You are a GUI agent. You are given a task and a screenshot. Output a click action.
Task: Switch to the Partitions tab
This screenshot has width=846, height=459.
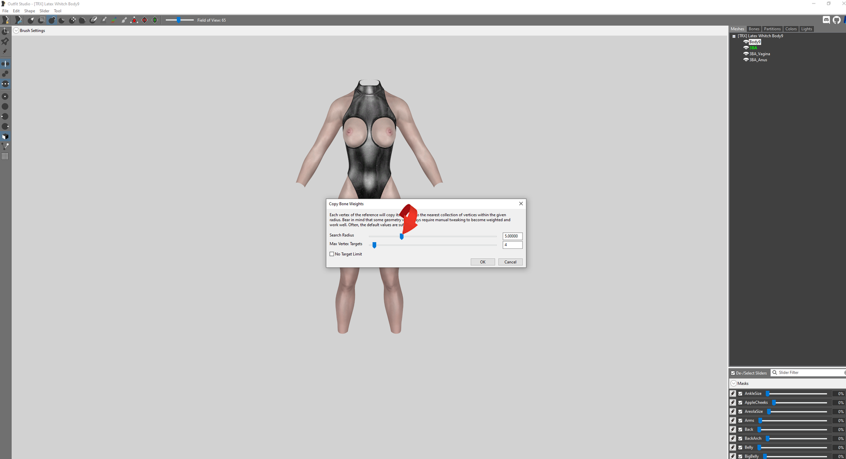click(x=772, y=29)
